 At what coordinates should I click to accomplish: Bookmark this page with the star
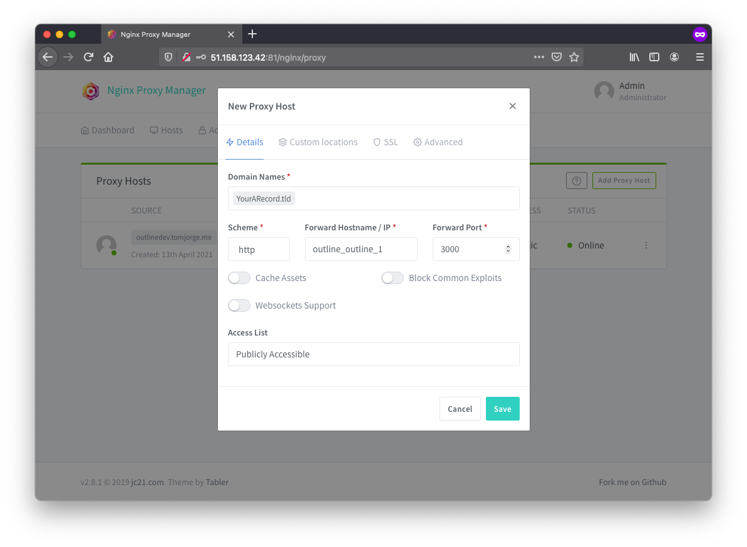click(x=574, y=57)
